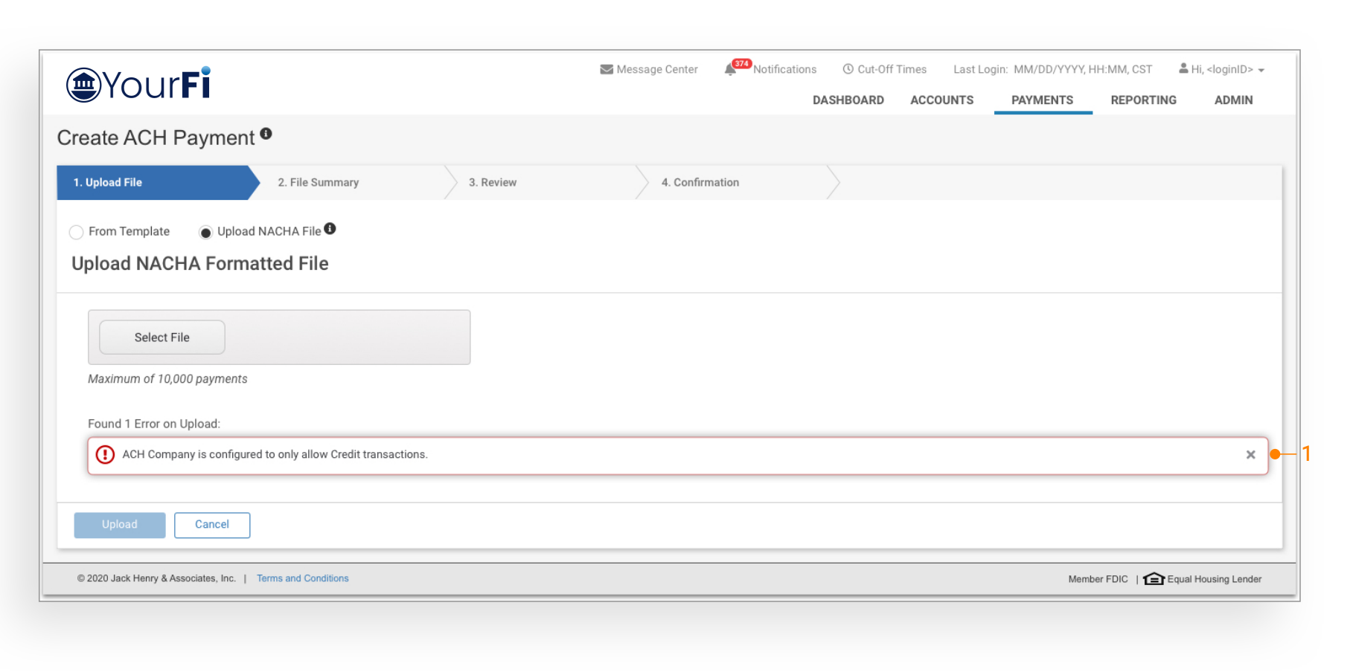Open the Payments navigation tab
1353x672 pixels.
pyautogui.click(x=1042, y=100)
